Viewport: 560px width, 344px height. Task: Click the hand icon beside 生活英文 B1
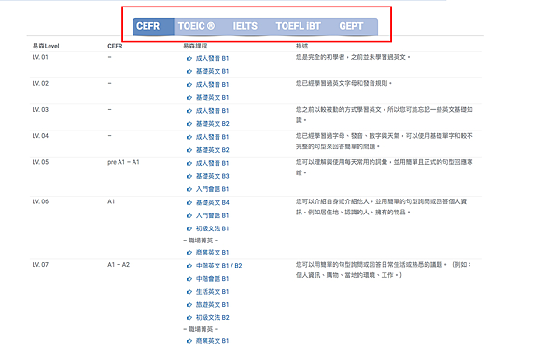pyautogui.click(x=189, y=292)
